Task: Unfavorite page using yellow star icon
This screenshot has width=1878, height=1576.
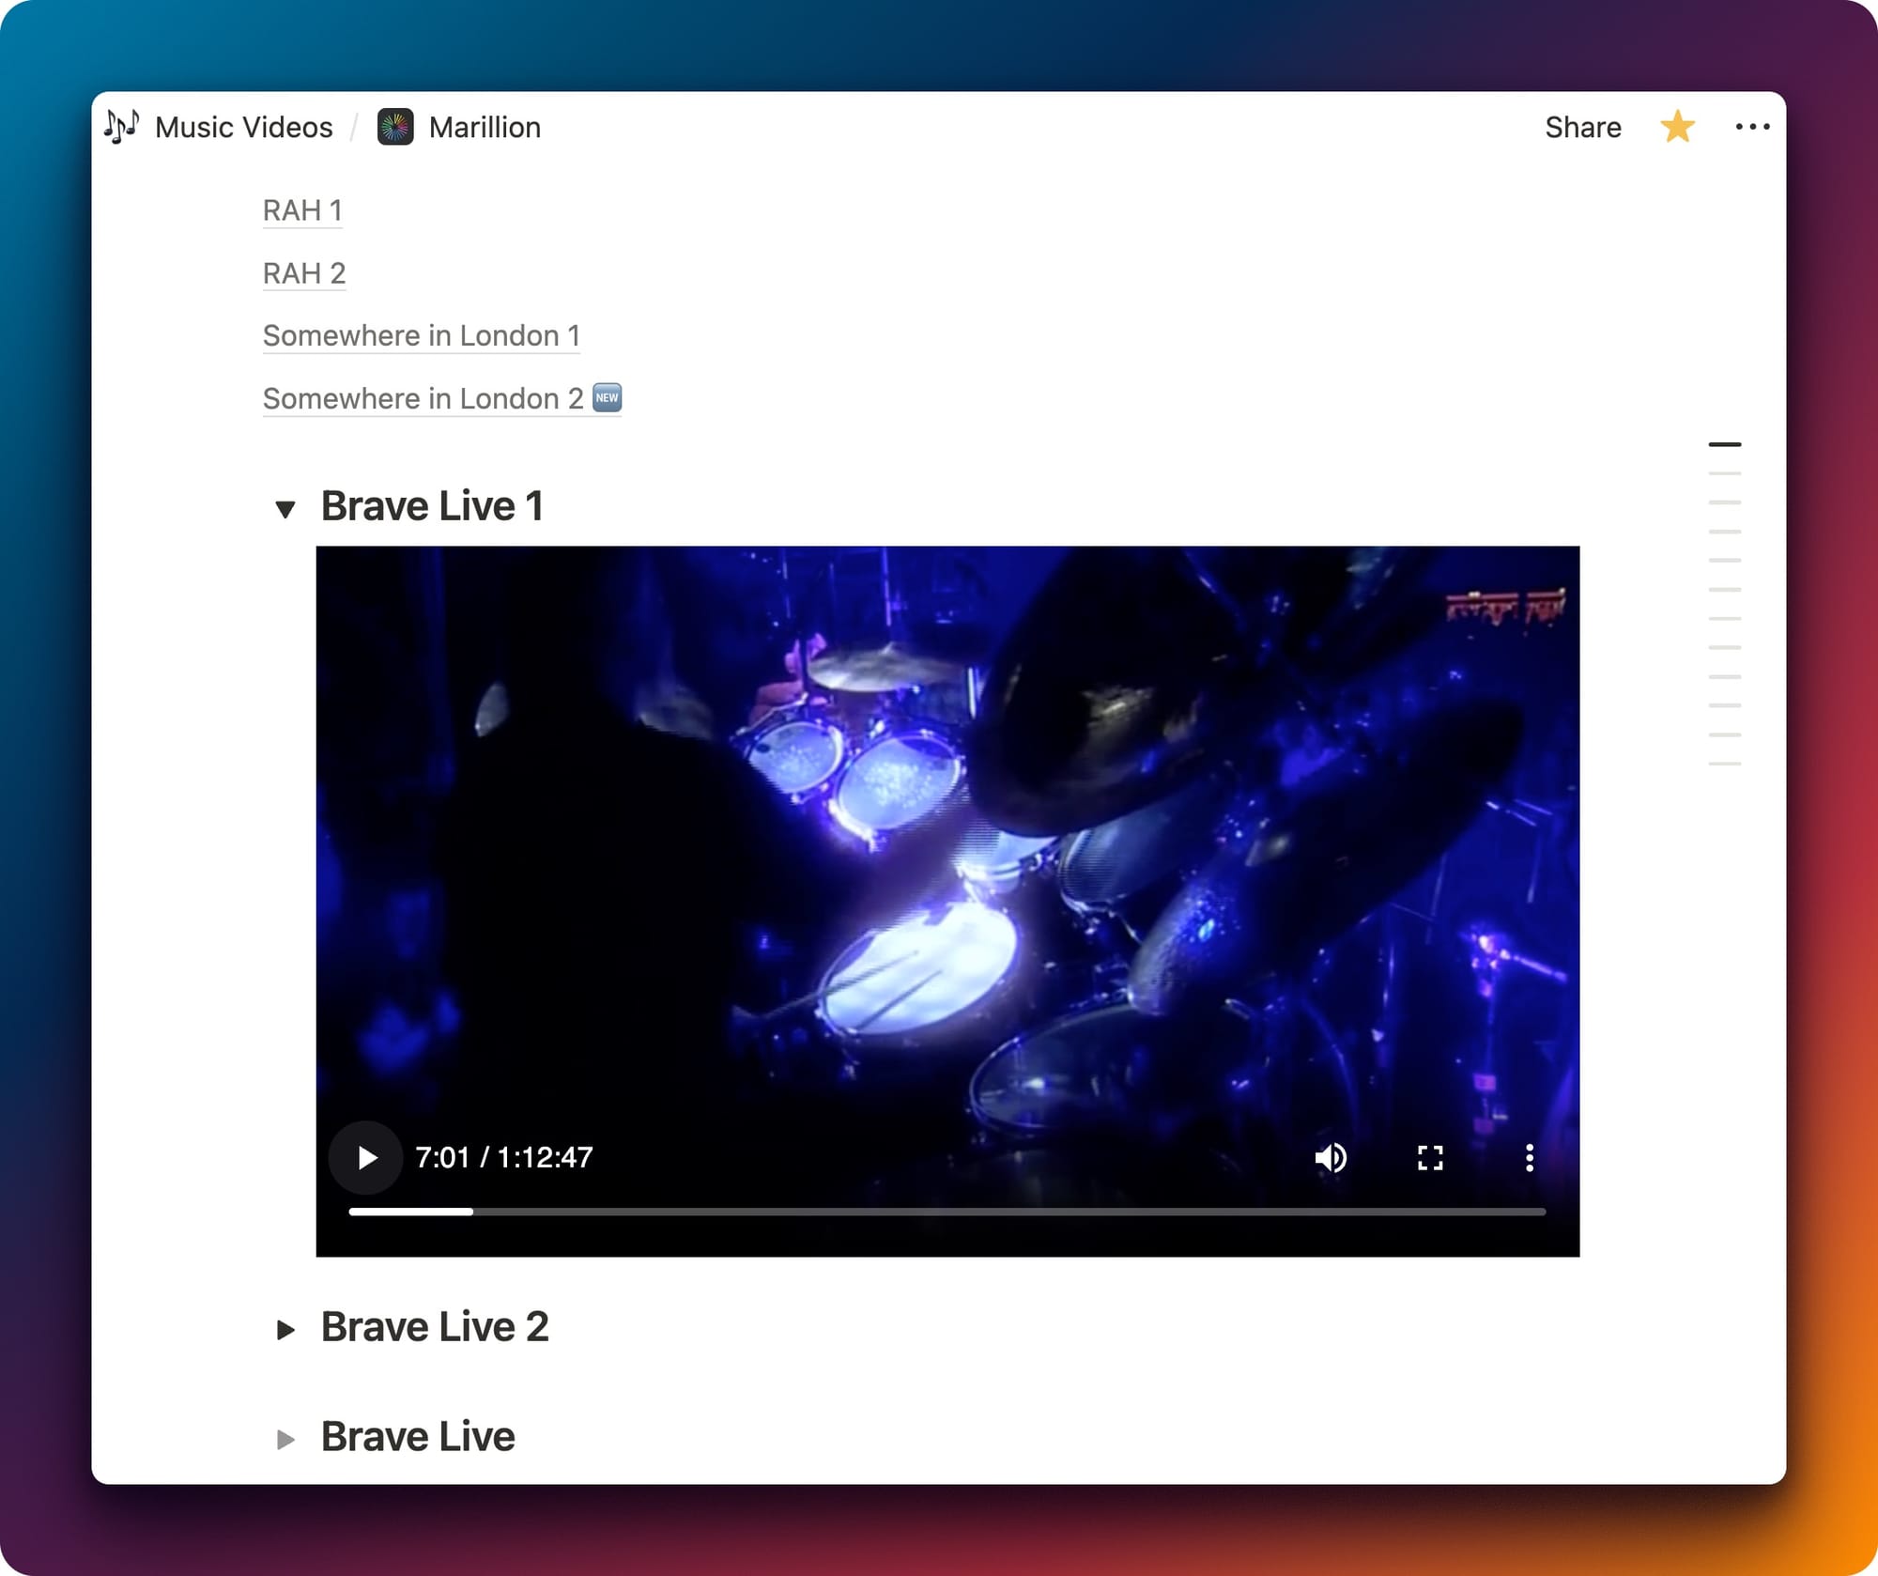Action: click(x=1677, y=127)
